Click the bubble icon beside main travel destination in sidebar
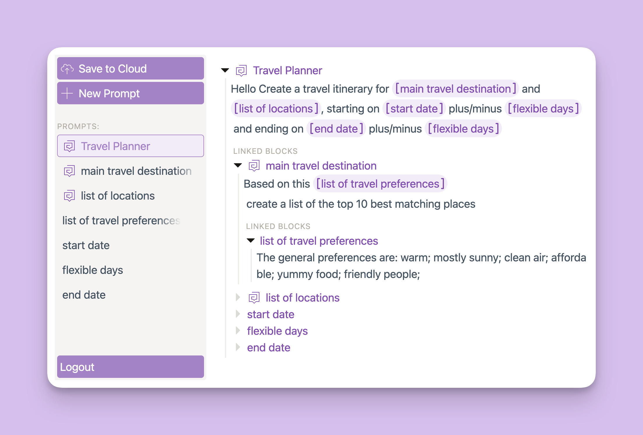This screenshot has height=435, width=643. [69, 171]
